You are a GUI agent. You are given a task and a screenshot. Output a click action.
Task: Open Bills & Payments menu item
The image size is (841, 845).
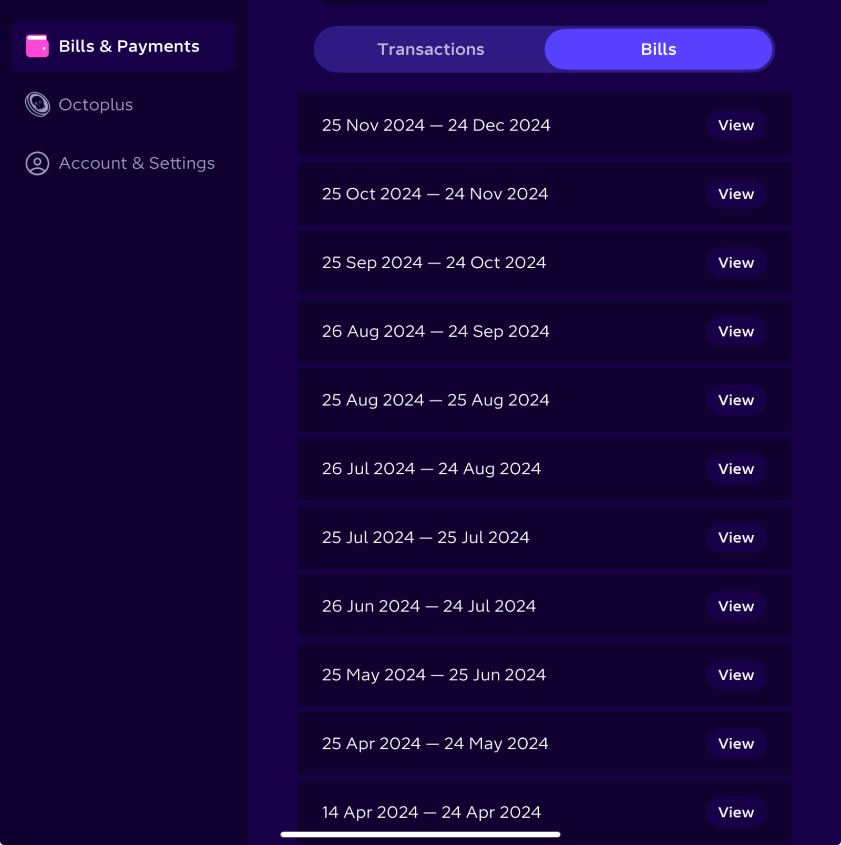pyautogui.click(x=124, y=46)
